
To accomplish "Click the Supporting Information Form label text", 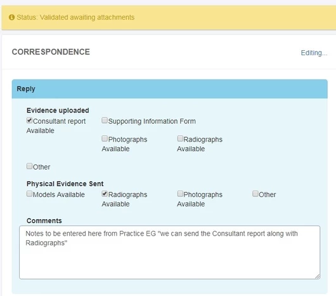I will (x=152, y=121).
